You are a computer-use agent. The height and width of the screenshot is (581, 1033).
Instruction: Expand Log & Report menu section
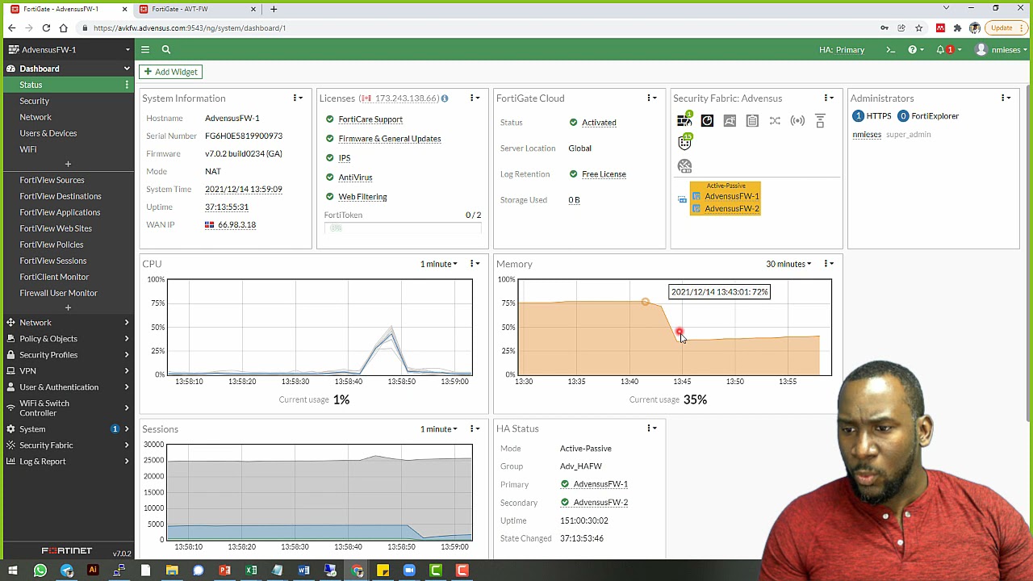(68, 462)
